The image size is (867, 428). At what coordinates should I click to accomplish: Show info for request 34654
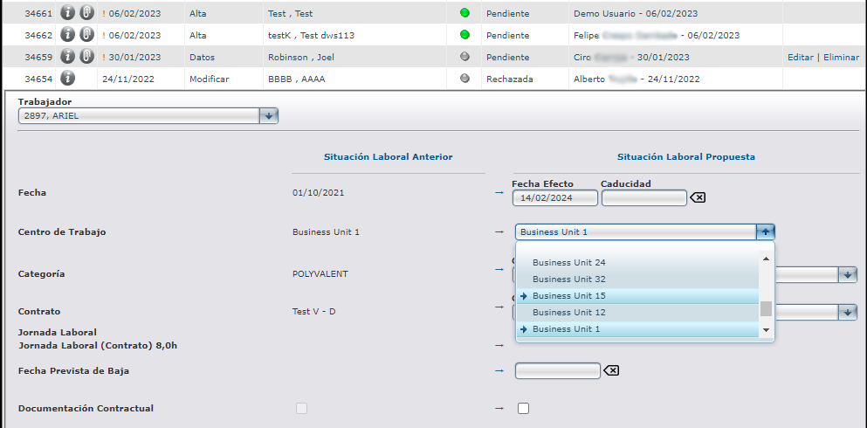click(x=67, y=79)
